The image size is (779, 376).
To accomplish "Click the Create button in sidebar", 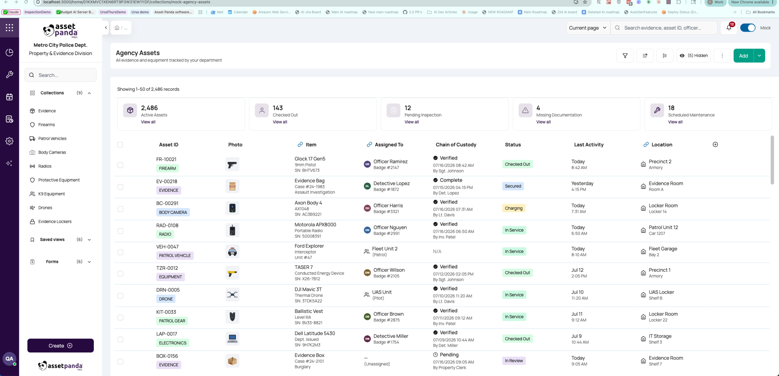I will 61,346.
